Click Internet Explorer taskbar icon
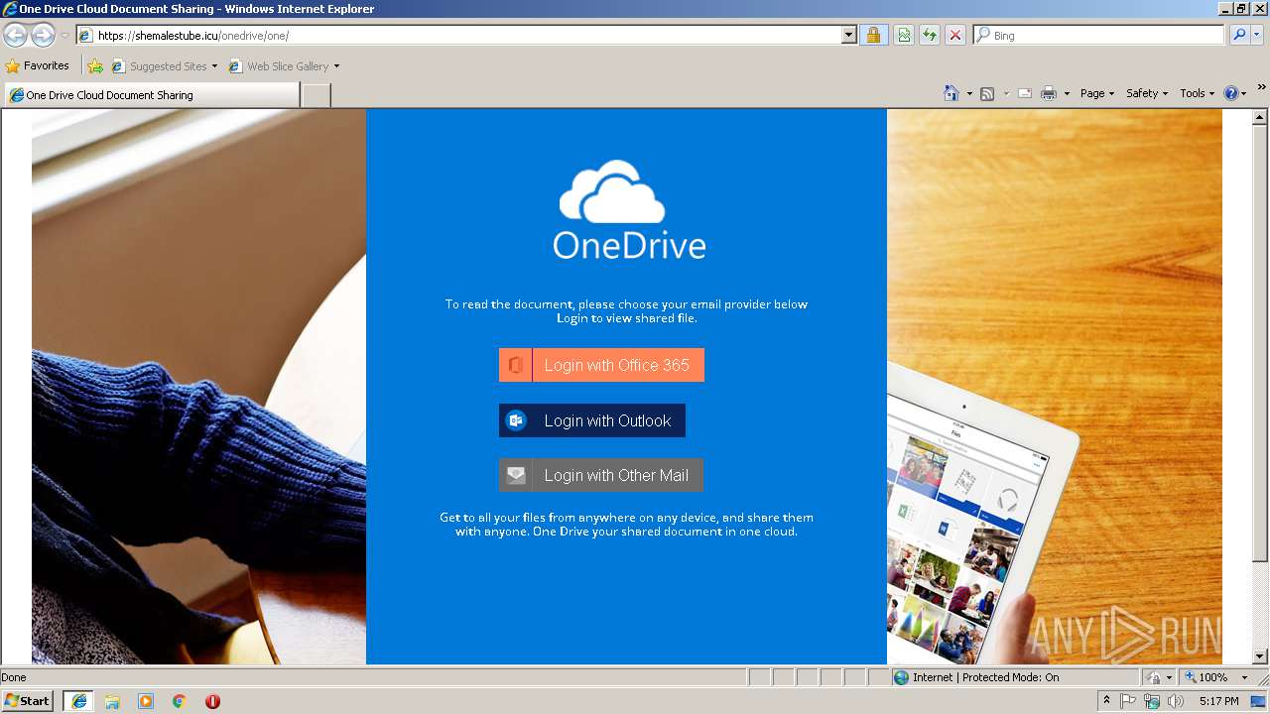1270x714 pixels. coord(78,701)
